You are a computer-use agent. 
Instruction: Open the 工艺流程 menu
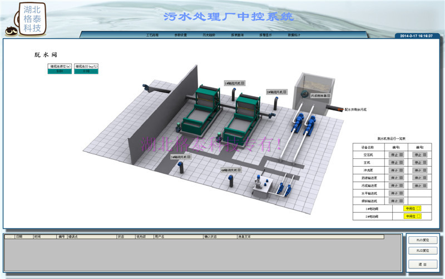(152, 35)
